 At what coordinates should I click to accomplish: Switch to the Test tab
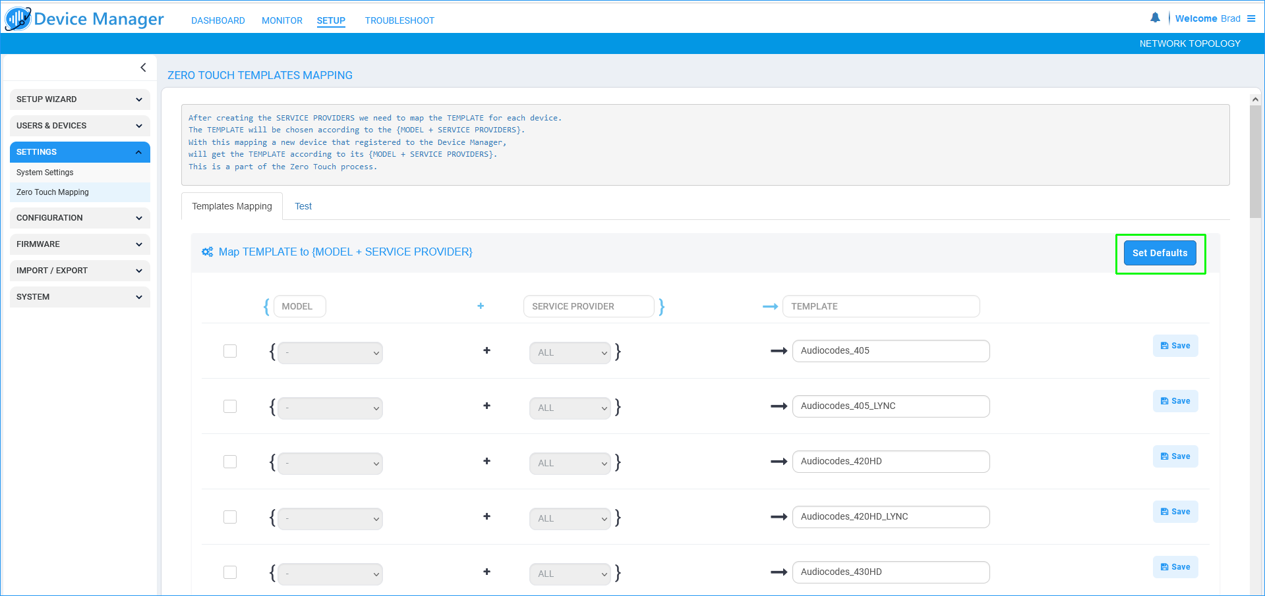[x=303, y=206]
